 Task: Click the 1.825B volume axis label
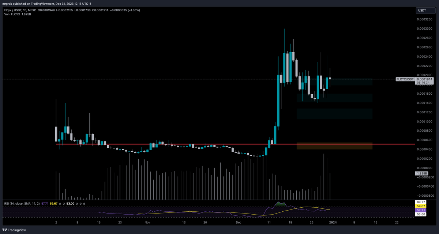click(422, 173)
